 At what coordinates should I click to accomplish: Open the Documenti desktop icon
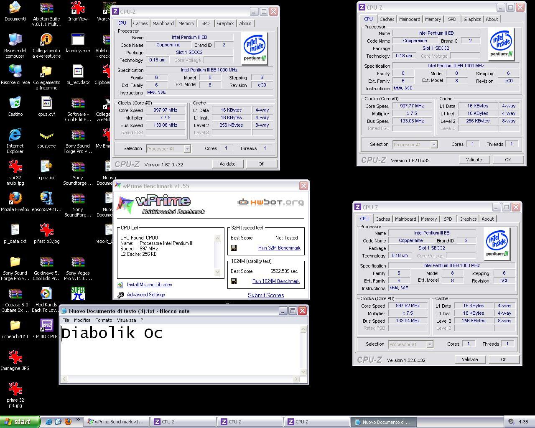(x=15, y=12)
